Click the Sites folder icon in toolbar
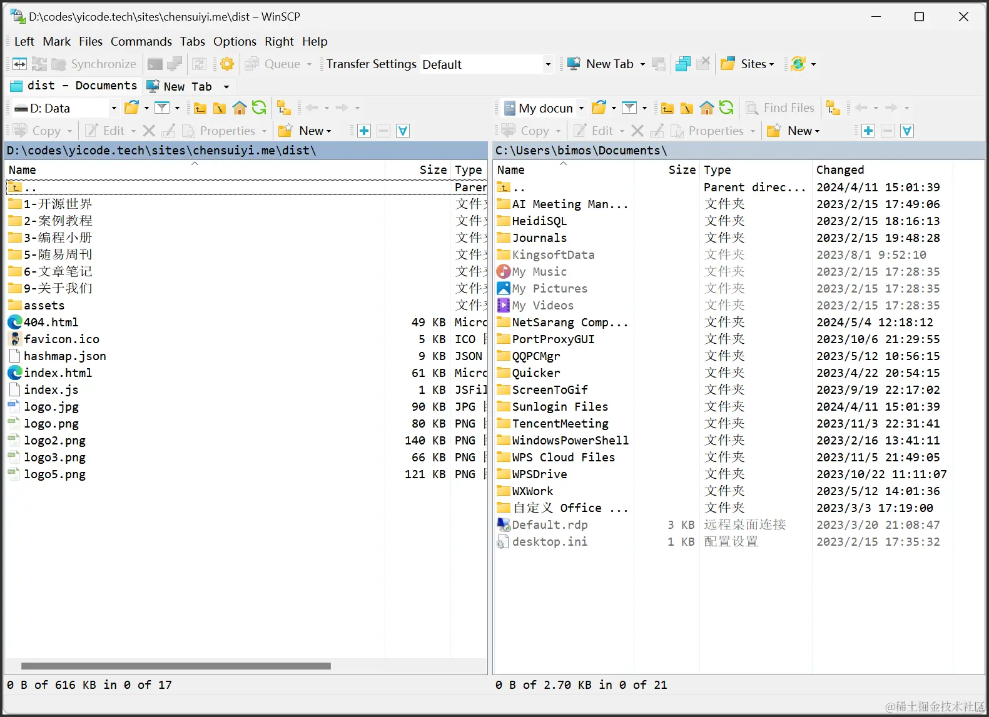Viewport: 989px width, 717px height. click(728, 64)
